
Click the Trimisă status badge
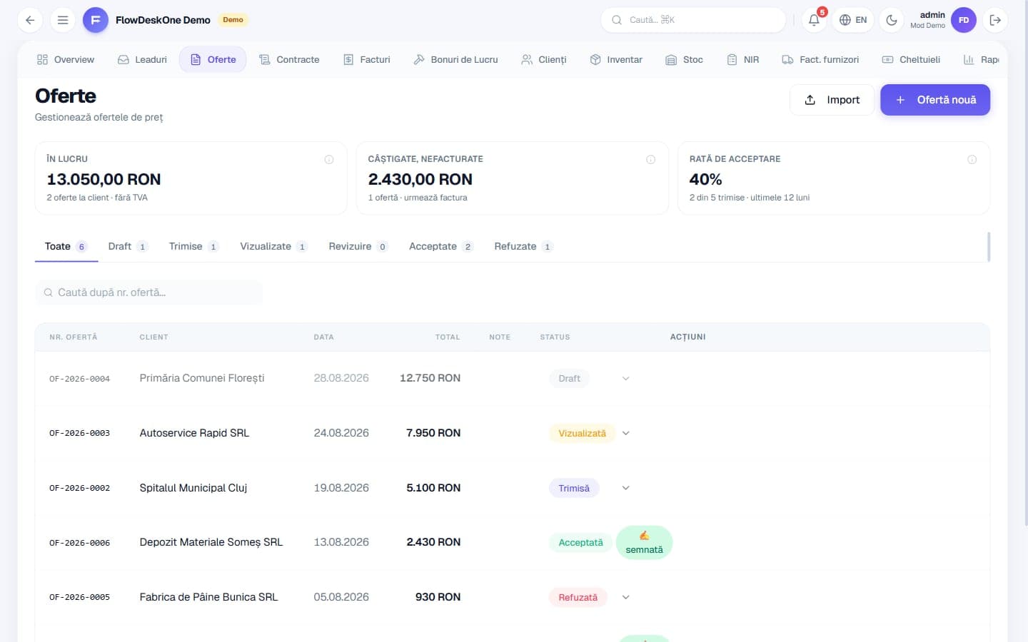574,488
